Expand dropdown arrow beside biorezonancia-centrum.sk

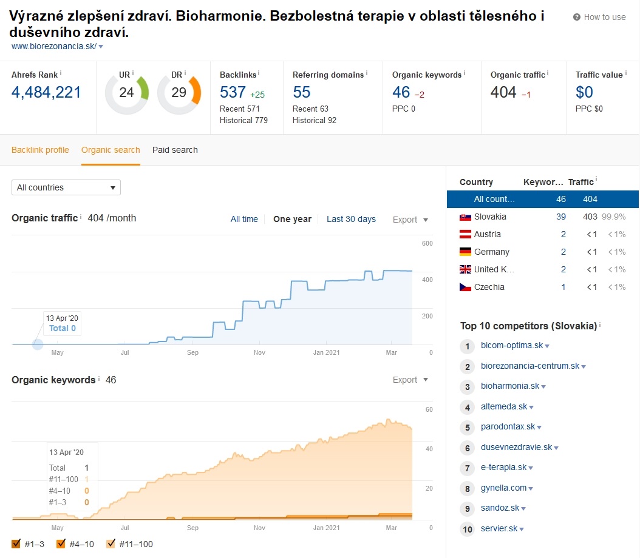pos(584,367)
